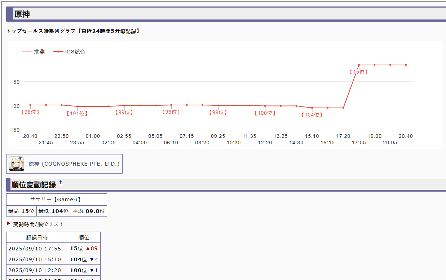446x280 pixels.
Task: Click the 150 y-axis label
Action: pos(15,130)
